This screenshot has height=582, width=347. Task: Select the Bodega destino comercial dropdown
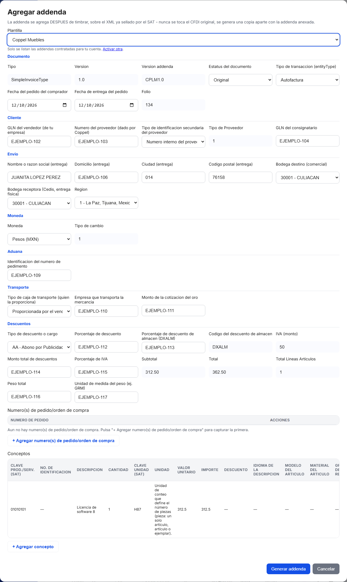coord(308,178)
